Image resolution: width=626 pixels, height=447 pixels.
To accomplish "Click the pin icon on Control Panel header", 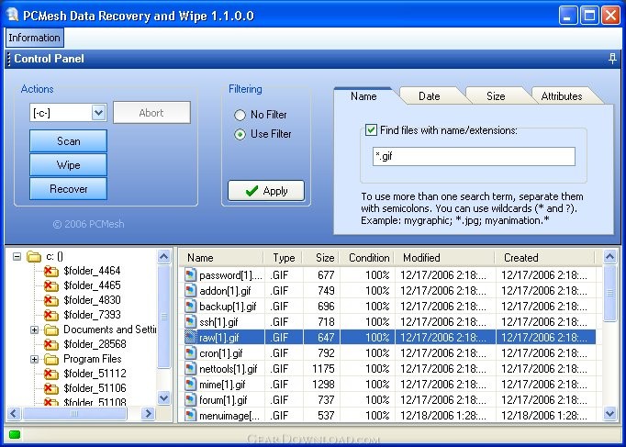I will (x=612, y=59).
